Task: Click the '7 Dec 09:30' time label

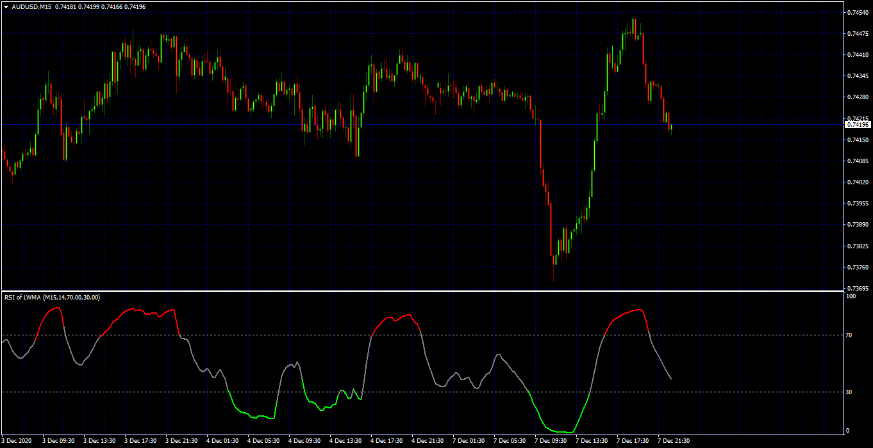Action: tap(551, 441)
